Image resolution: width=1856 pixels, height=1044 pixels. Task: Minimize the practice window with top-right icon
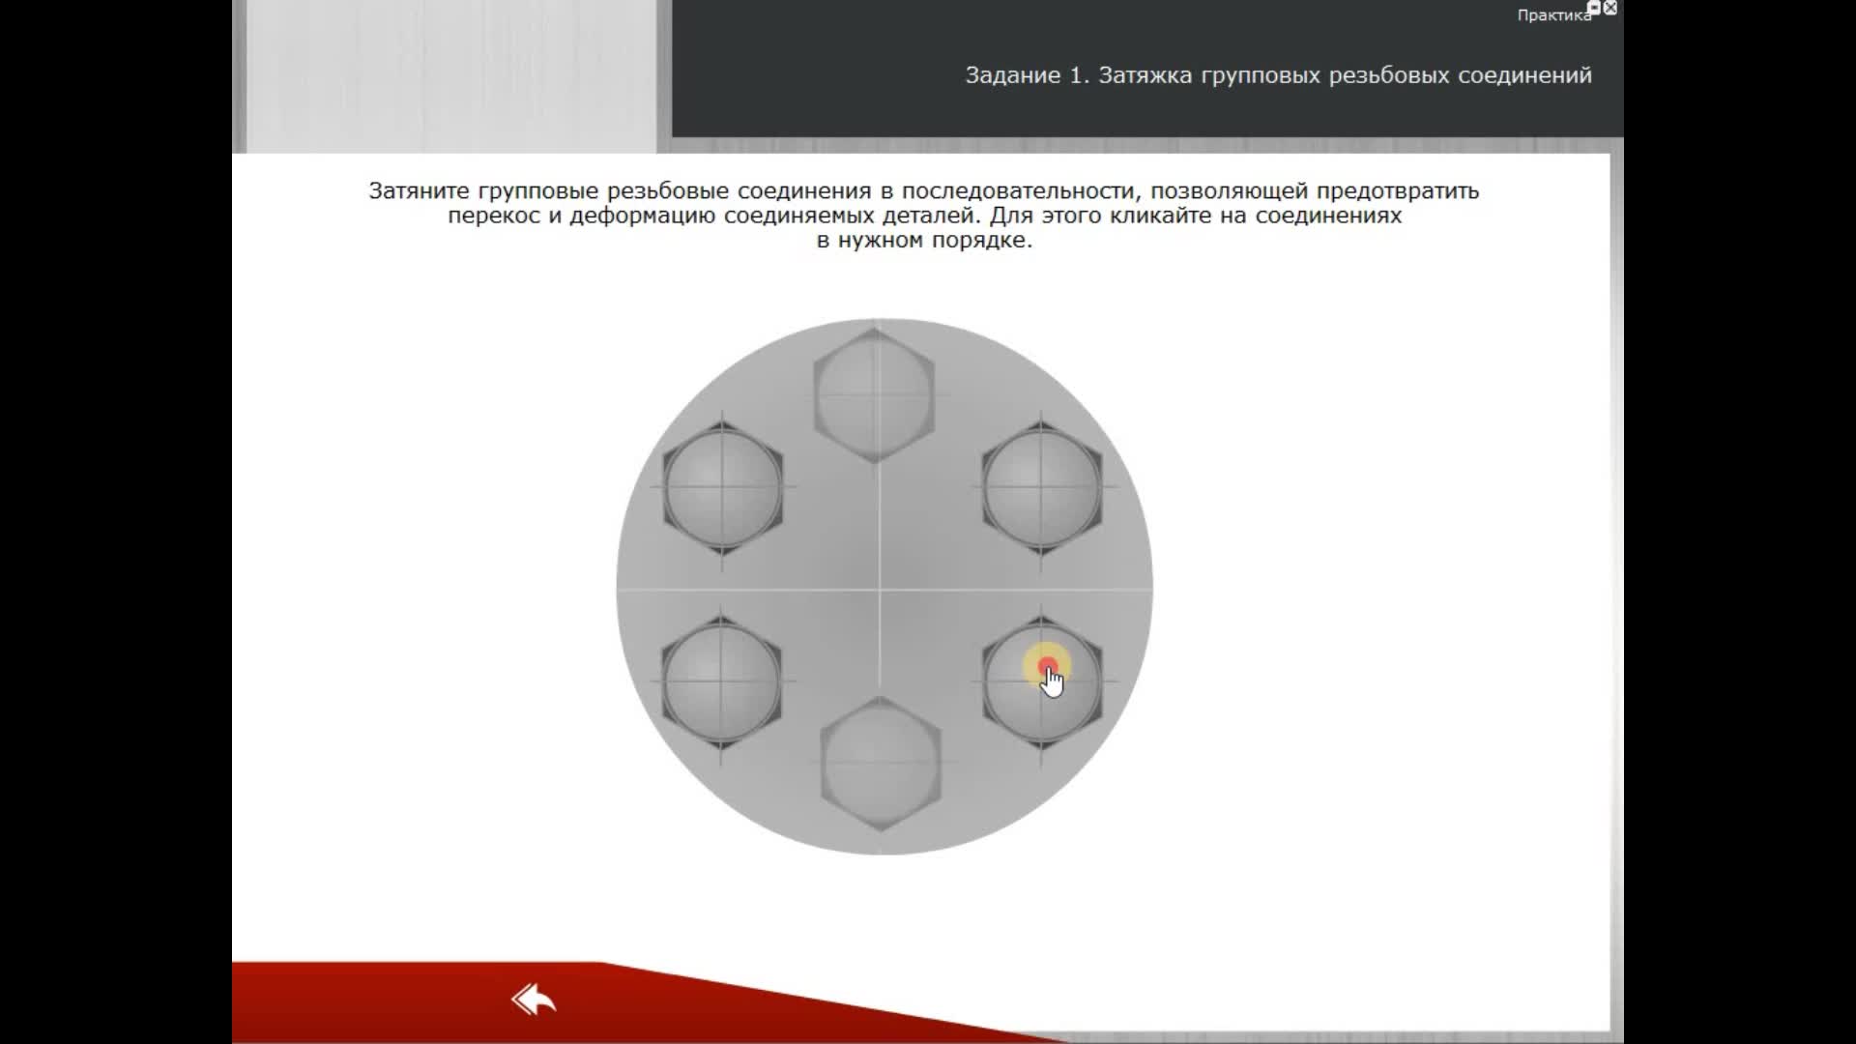(1594, 8)
